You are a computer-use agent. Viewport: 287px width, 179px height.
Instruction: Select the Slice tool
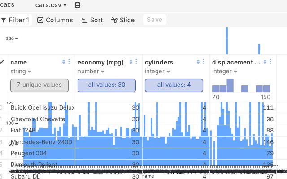tap(123, 20)
